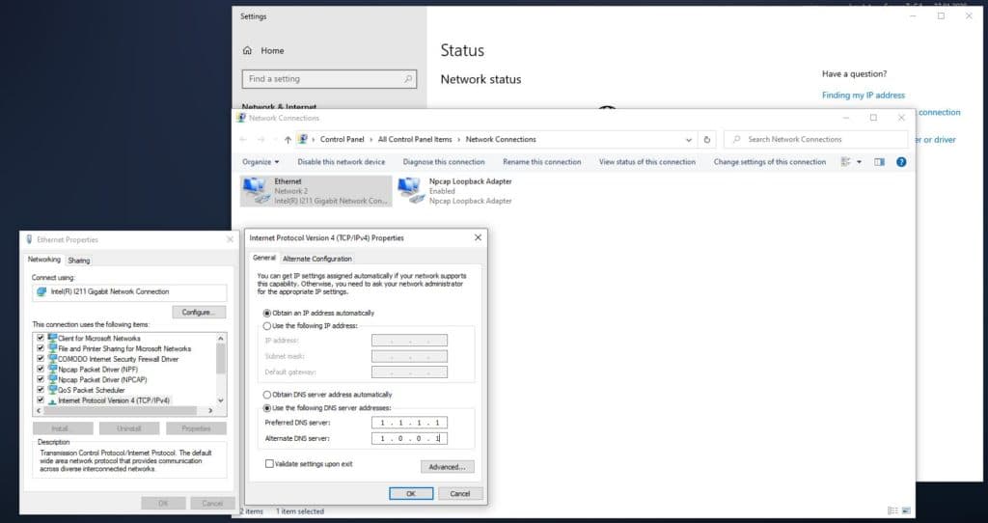Open the Finding my IP address link
This screenshot has width=988, height=523.
[x=863, y=96]
